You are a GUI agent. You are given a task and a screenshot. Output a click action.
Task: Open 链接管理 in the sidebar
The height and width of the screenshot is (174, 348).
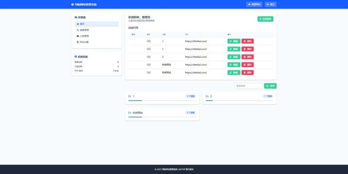coord(97,30)
